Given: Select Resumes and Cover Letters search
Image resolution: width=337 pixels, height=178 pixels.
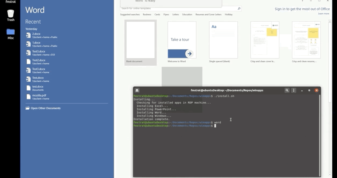Looking at the screenshot, I should click(209, 15).
